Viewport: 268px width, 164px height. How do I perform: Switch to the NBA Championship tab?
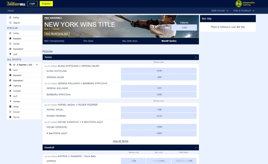pyautogui.click(x=54, y=41)
